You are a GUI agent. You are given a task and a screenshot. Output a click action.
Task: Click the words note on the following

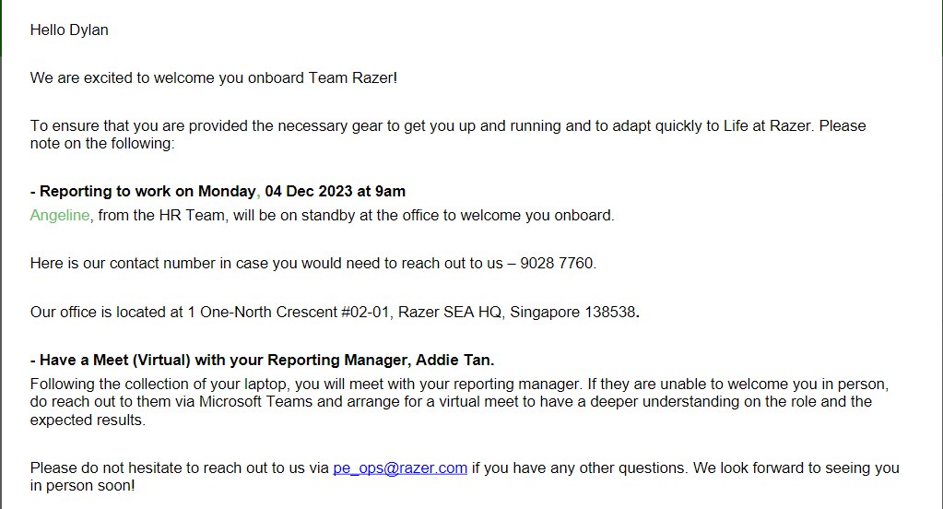coord(100,144)
